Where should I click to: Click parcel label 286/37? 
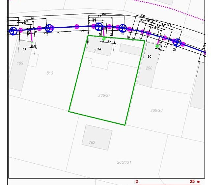104,95
